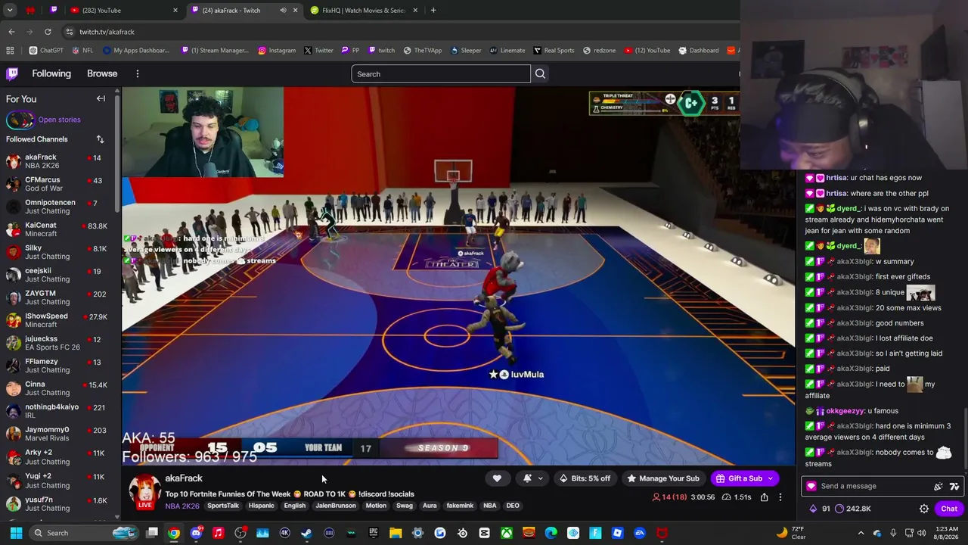
Task: Open the more options dots beside Browse
Action: [138, 73]
